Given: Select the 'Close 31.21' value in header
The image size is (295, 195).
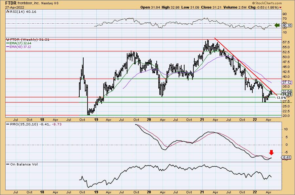Looking at the screenshot, I should [x=211, y=7].
